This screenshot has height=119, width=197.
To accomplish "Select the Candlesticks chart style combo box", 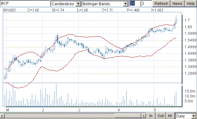I will [x=66, y=4].
